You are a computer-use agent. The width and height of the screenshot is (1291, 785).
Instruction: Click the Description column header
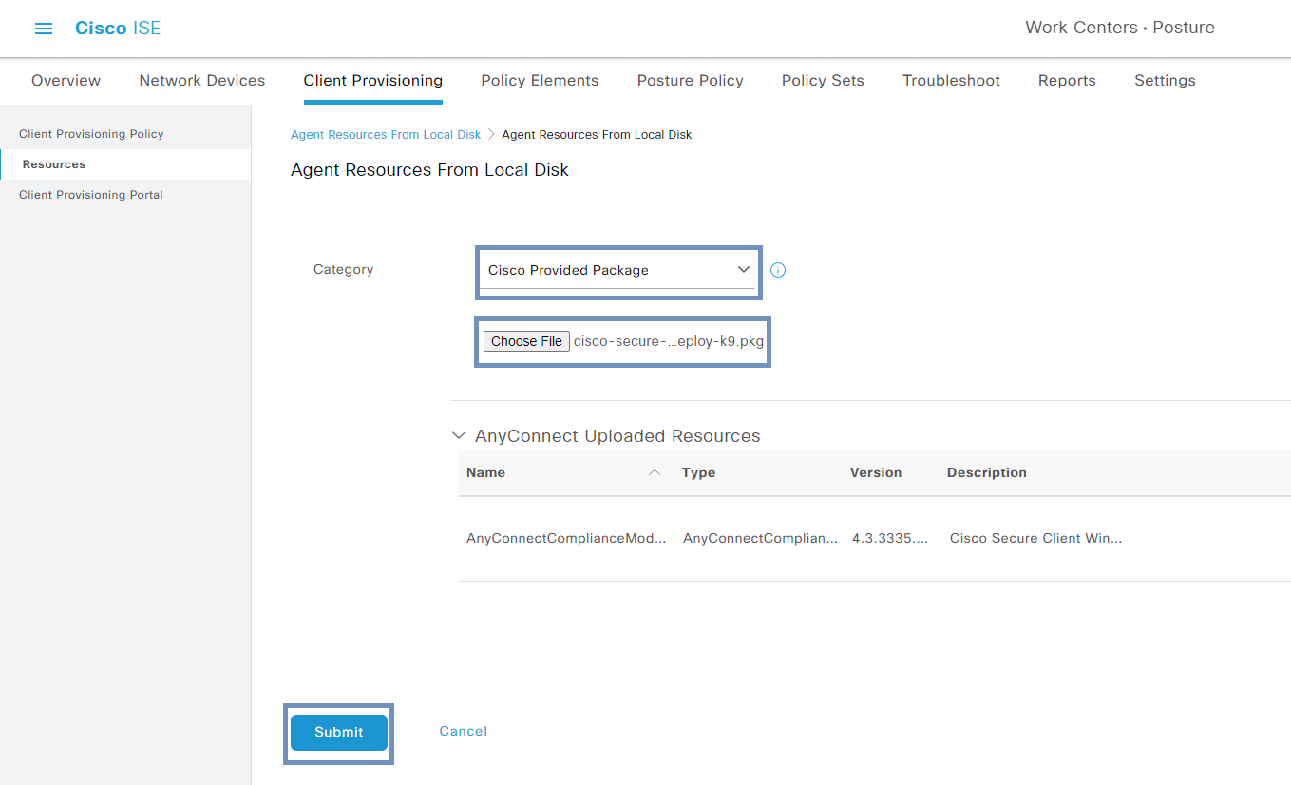click(987, 472)
